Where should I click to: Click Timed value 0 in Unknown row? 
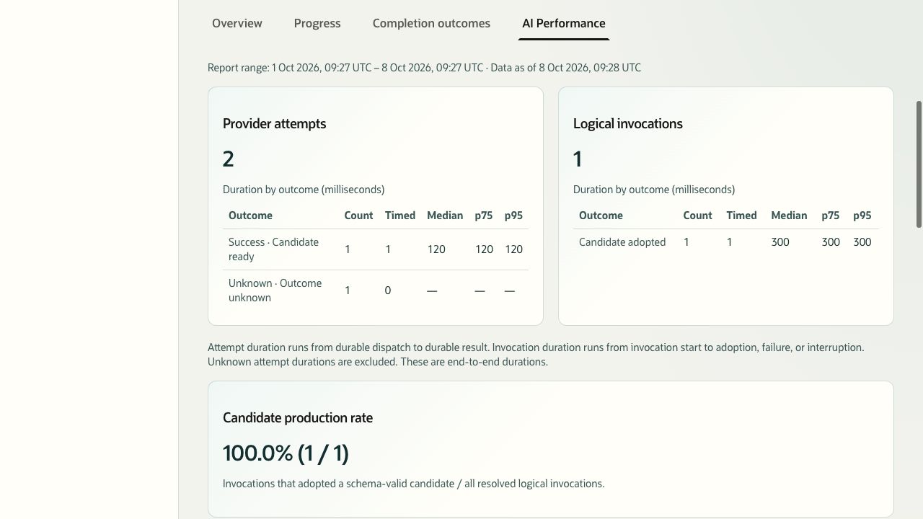(x=388, y=290)
